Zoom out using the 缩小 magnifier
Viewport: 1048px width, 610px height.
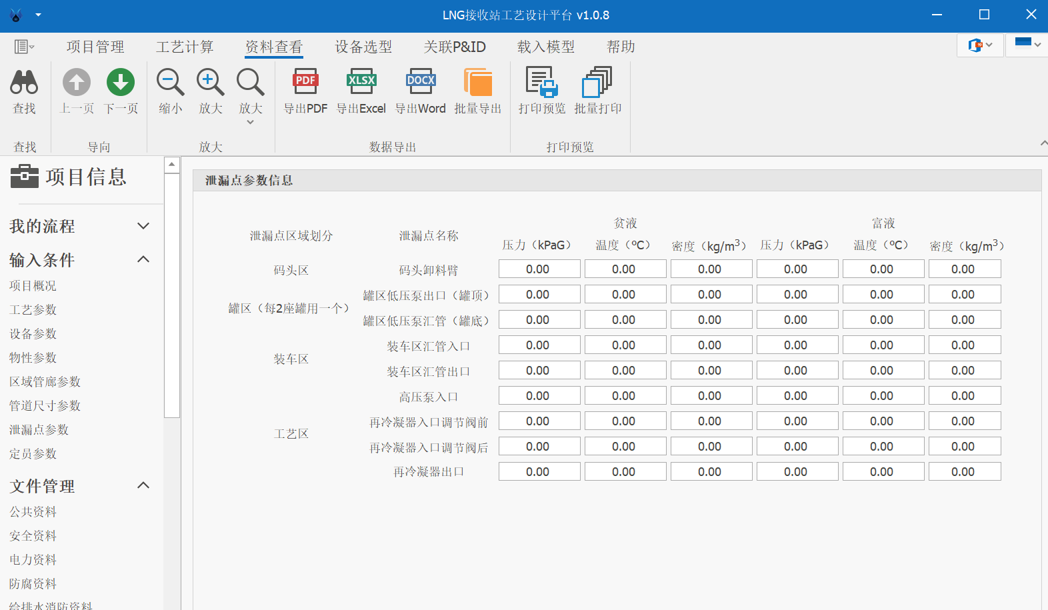pyautogui.click(x=170, y=83)
